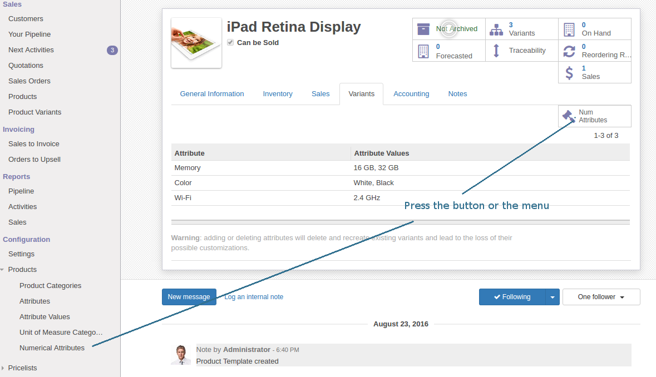The image size is (656, 377).
Task: Open Attribute Values menu item
Action: [x=45, y=317]
